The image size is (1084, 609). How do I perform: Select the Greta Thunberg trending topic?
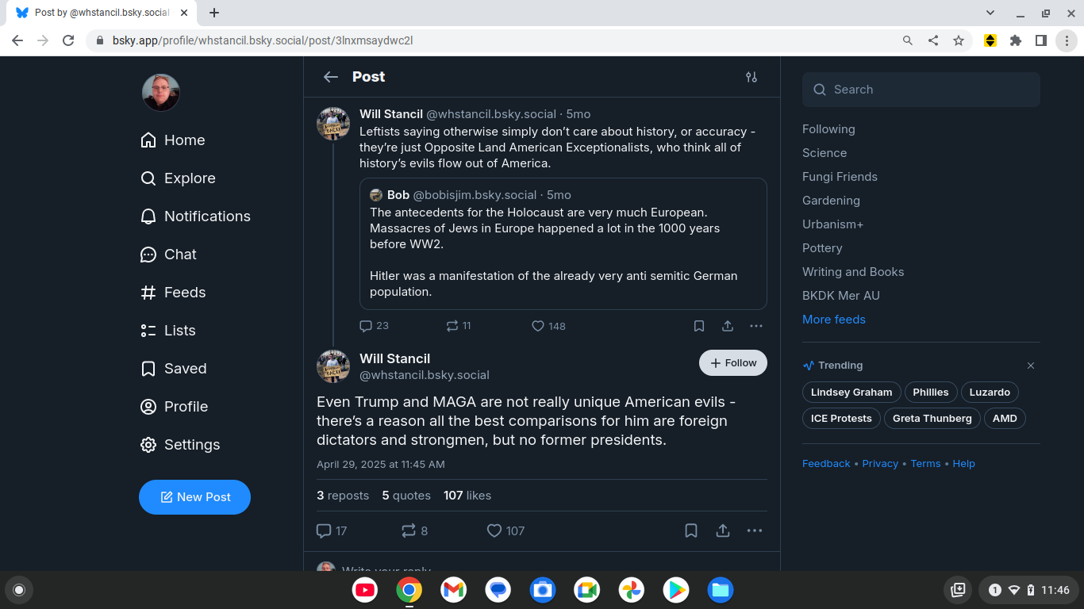932,418
